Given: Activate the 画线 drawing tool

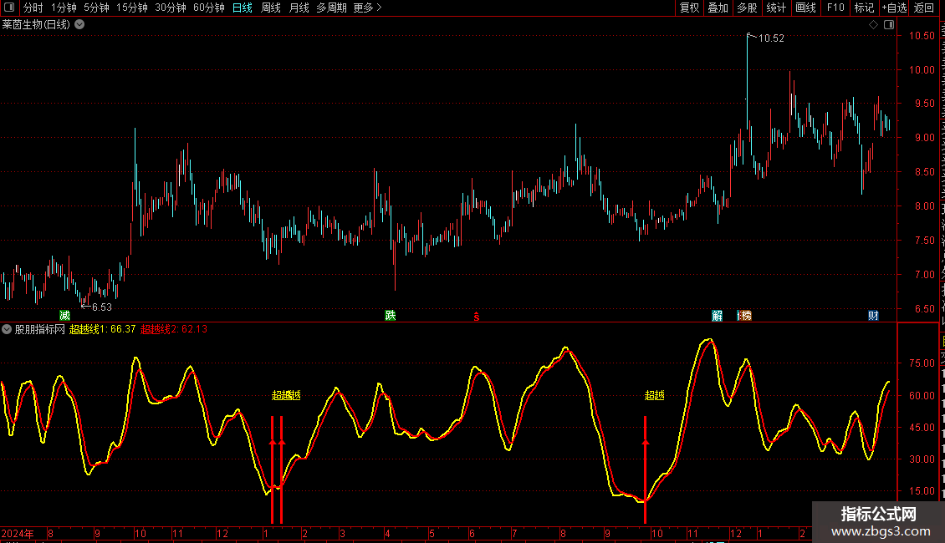Looking at the screenshot, I should [806, 8].
